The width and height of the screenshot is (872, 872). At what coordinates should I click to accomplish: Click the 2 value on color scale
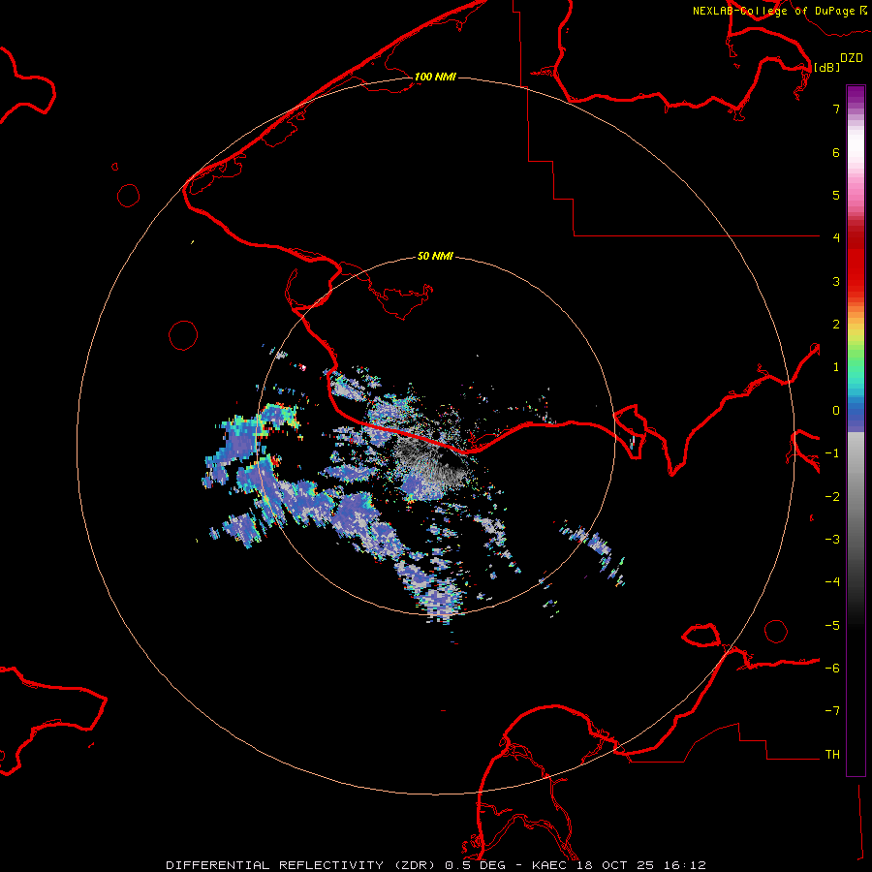pos(836,325)
